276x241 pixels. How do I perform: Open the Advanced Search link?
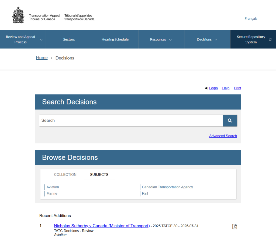(223, 136)
